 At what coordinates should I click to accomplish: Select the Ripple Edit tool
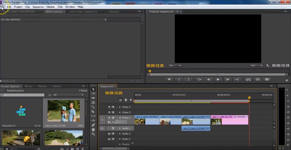tap(93, 98)
